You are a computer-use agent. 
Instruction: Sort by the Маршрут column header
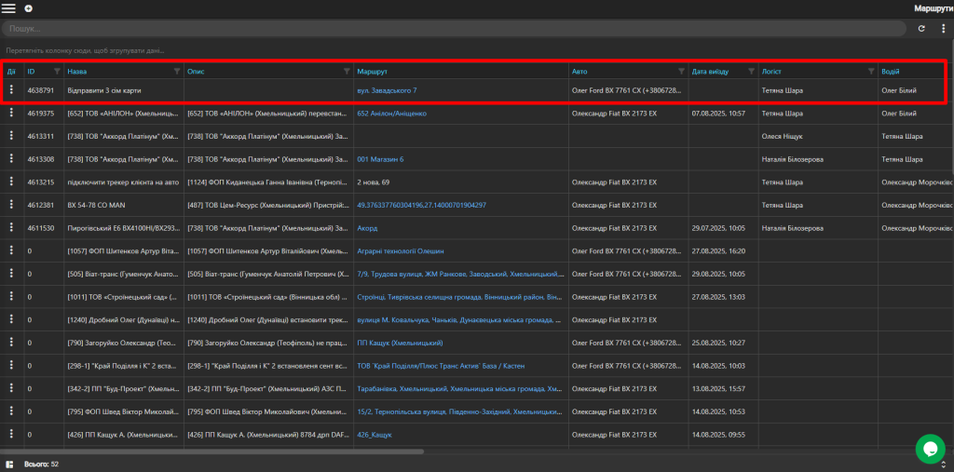click(370, 71)
